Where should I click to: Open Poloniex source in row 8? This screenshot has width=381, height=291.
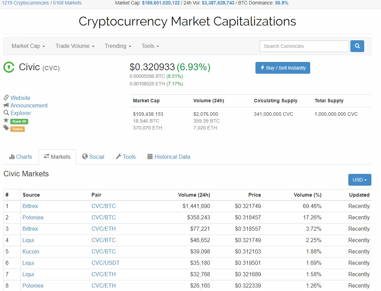(33, 285)
